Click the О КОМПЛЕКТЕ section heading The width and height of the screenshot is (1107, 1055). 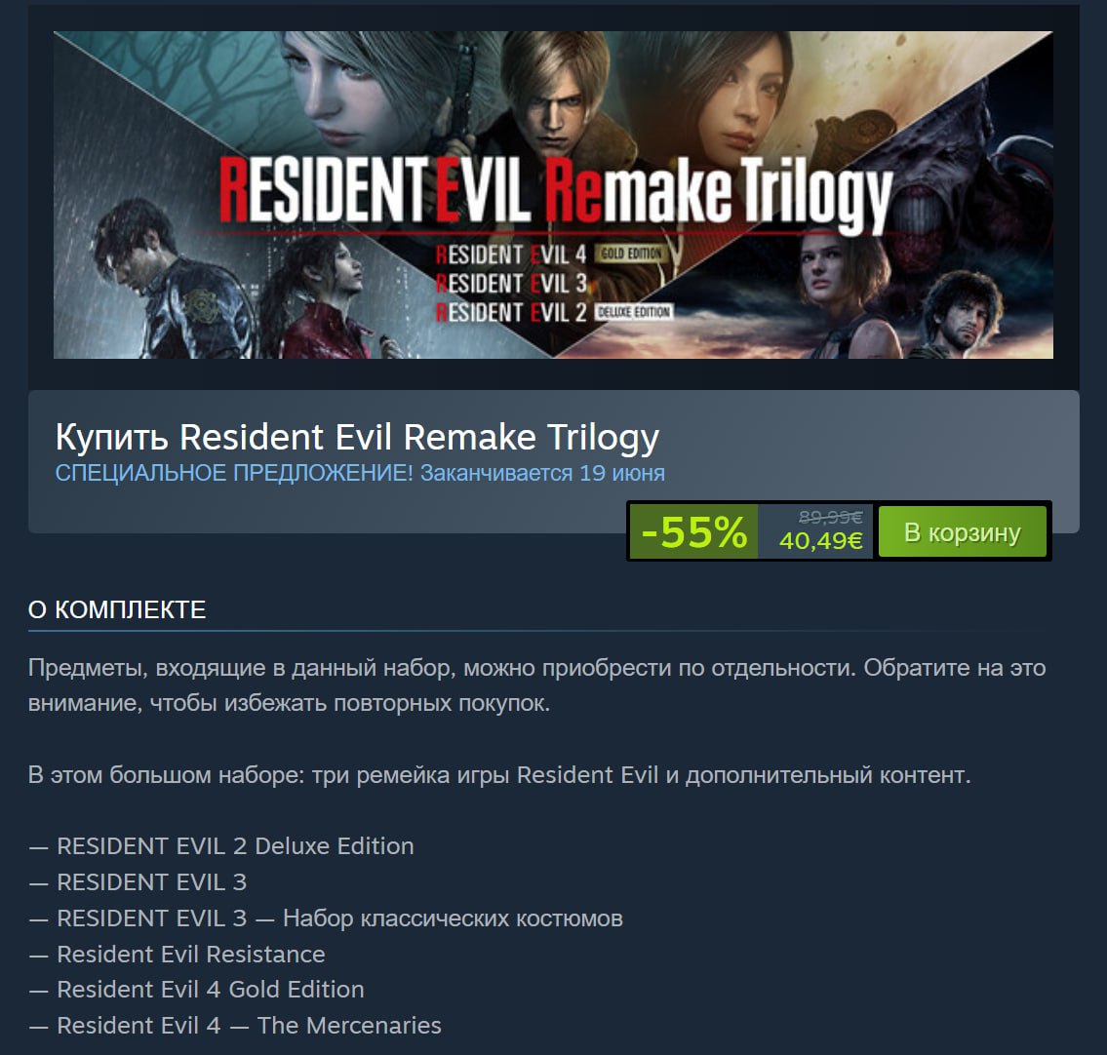117,609
